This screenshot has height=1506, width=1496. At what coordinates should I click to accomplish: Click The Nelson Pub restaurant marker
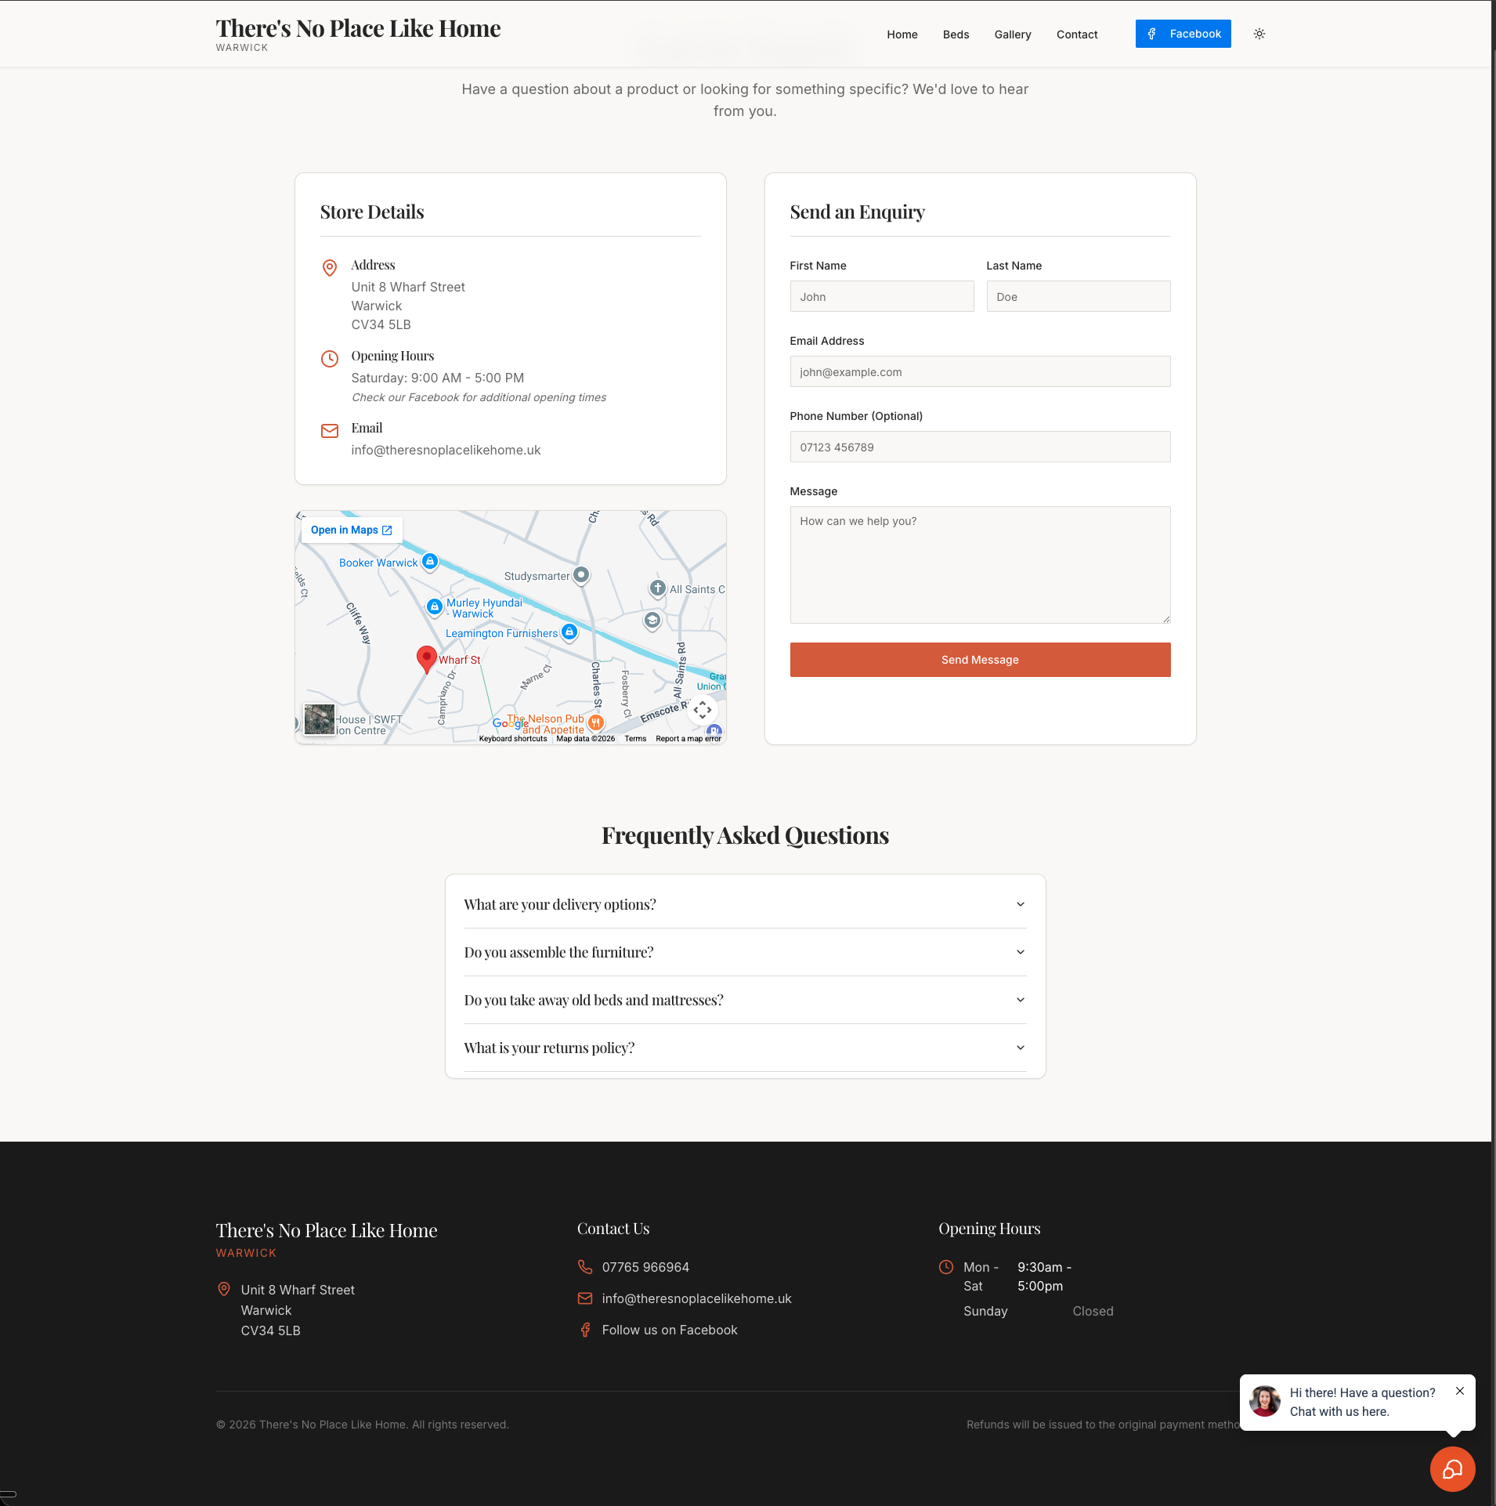595,722
